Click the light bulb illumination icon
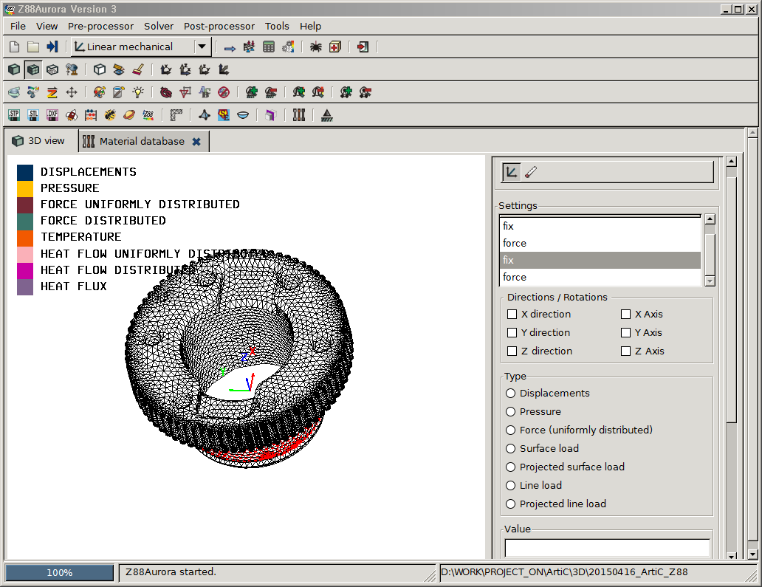This screenshot has height=587, width=762. pos(137,92)
